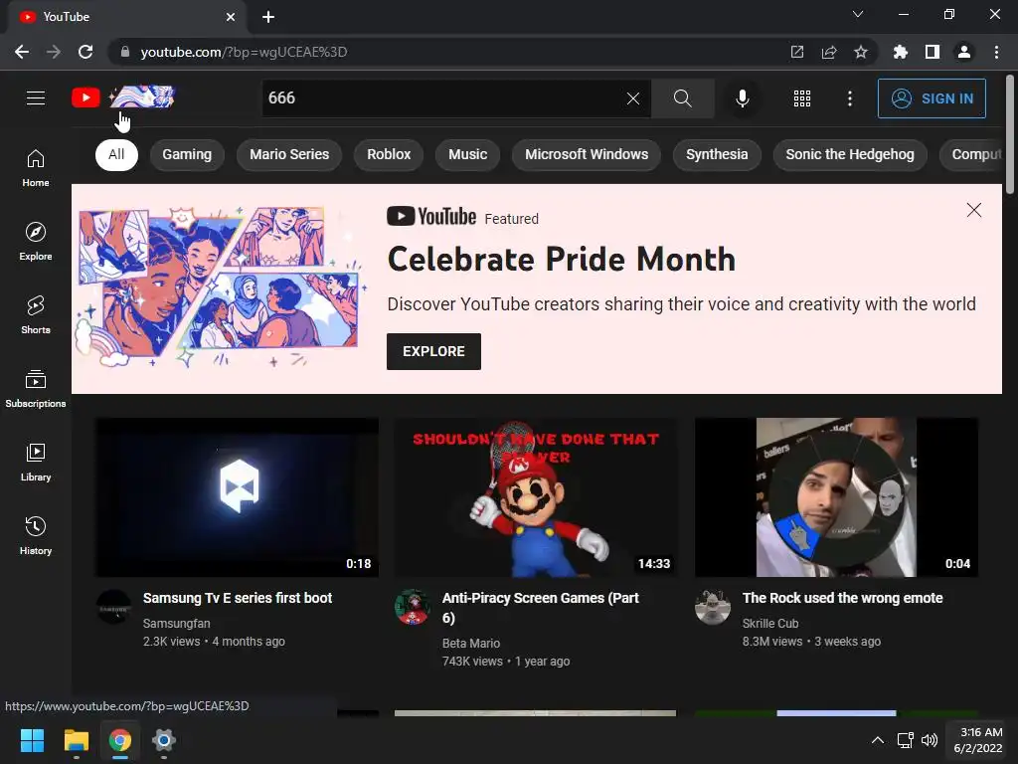1018x764 pixels.
Task: Open YouTube settings three-dot menu
Action: [850, 98]
